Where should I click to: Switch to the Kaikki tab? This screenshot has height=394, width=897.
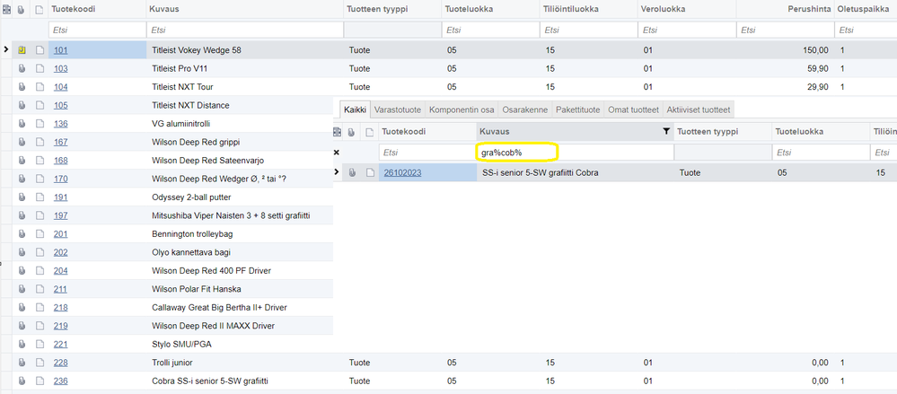point(355,109)
